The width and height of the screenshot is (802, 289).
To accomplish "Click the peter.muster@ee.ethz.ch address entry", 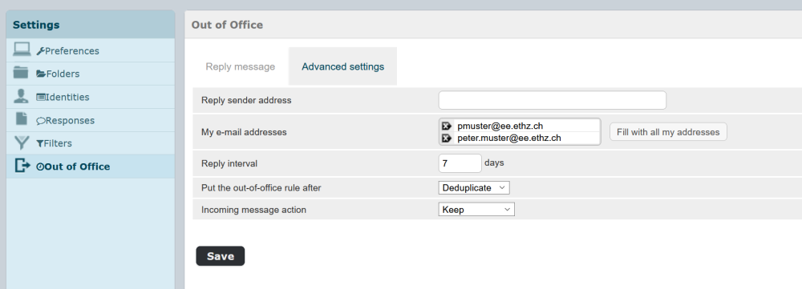I will click(x=509, y=138).
